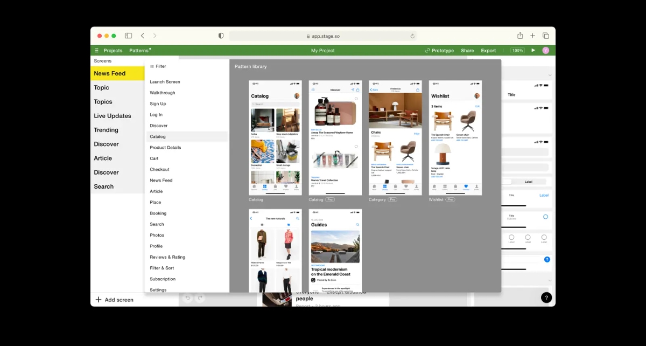Play the prototype preview
Viewport: 646px width, 346px height.
coord(533,50)
